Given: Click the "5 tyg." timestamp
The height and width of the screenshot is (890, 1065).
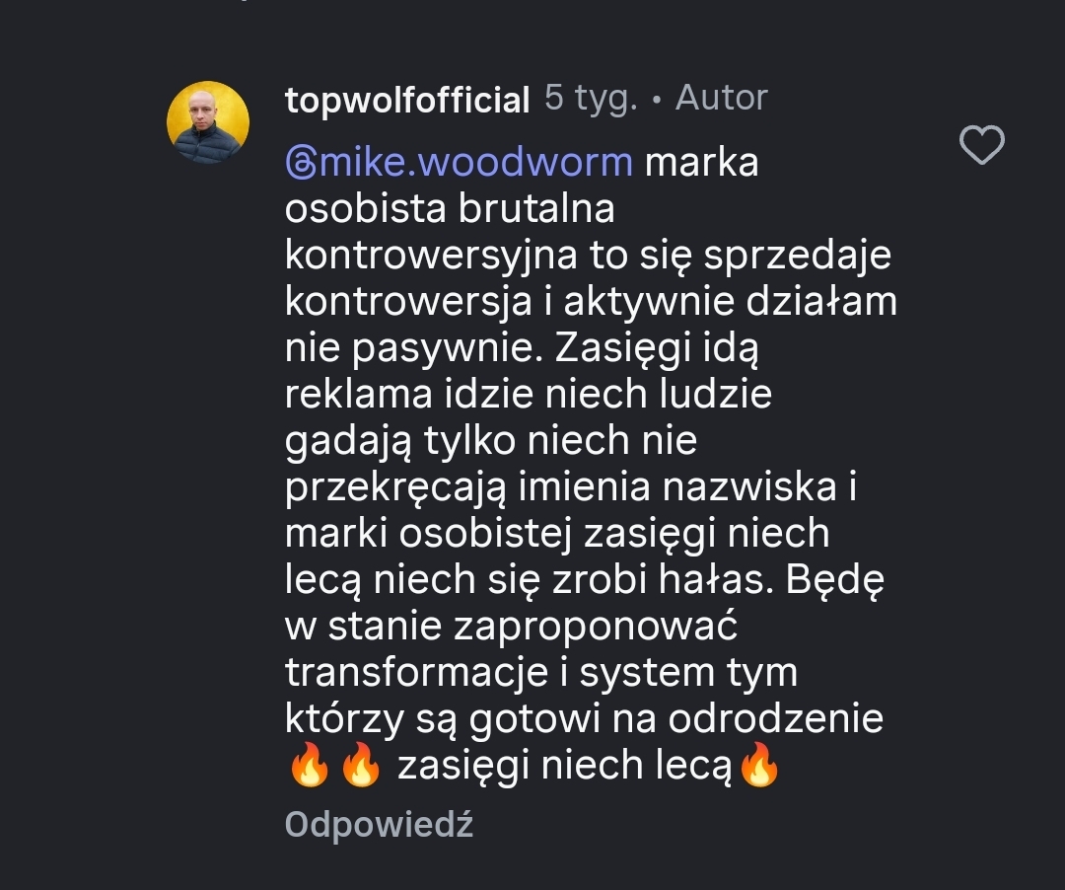Looking at the screenshot, I should tap(592, 99).
